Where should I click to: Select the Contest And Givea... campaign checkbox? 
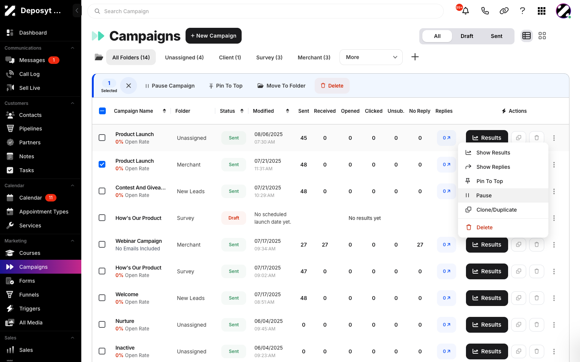click(x=102, y=191)
